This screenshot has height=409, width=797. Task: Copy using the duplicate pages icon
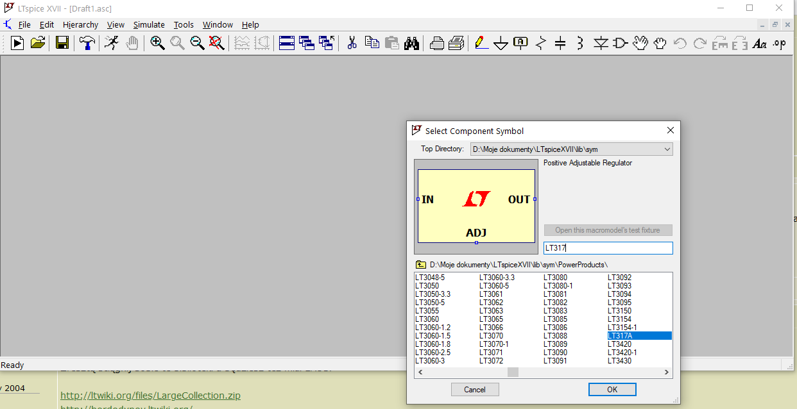[372, 43]
